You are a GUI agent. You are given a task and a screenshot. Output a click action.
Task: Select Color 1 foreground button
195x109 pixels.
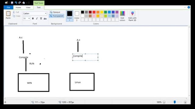[70, 16]
